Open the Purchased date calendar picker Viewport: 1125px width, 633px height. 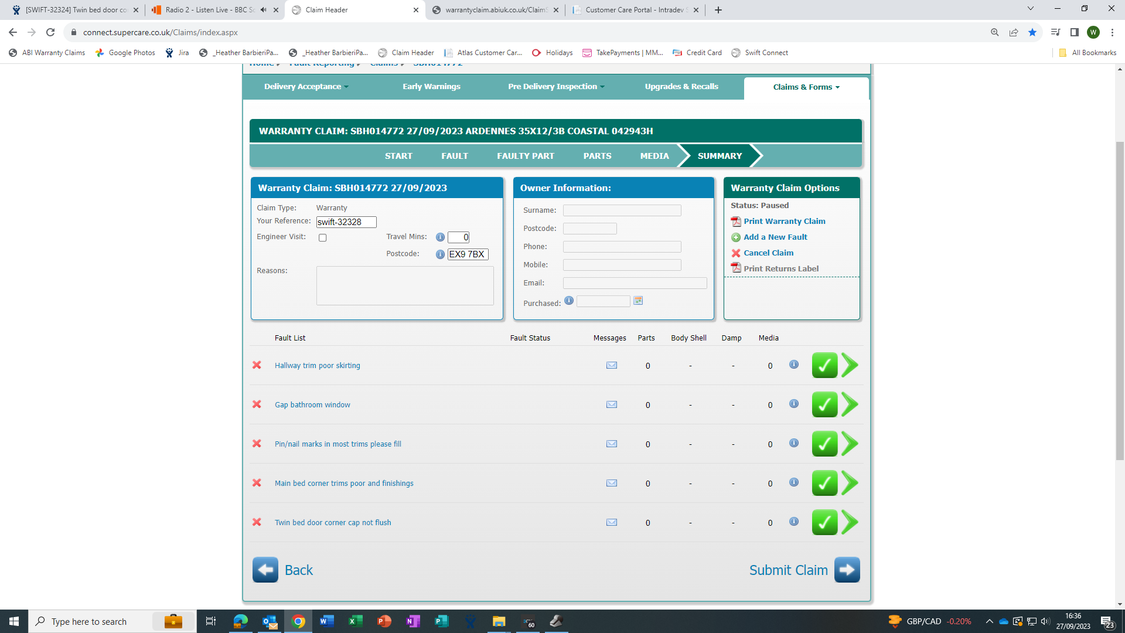click(x=638, y=301)
